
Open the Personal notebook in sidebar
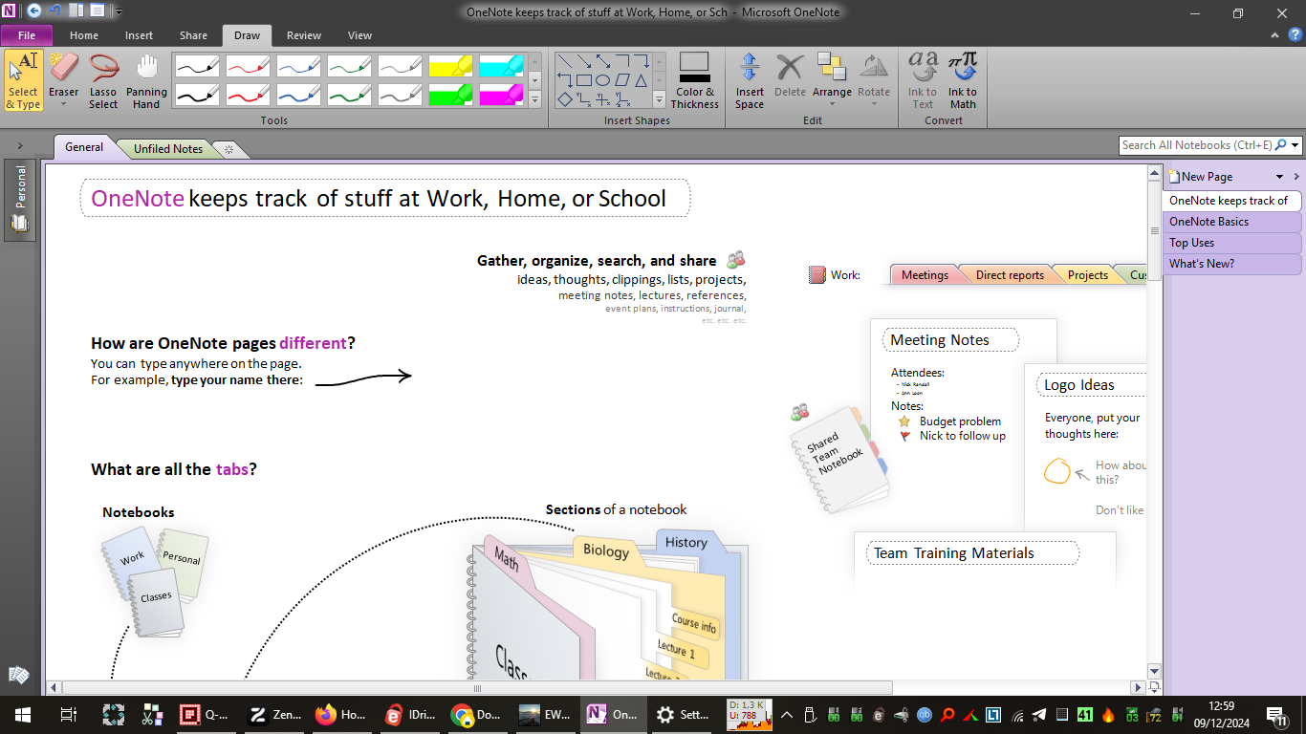coord(20,201)
